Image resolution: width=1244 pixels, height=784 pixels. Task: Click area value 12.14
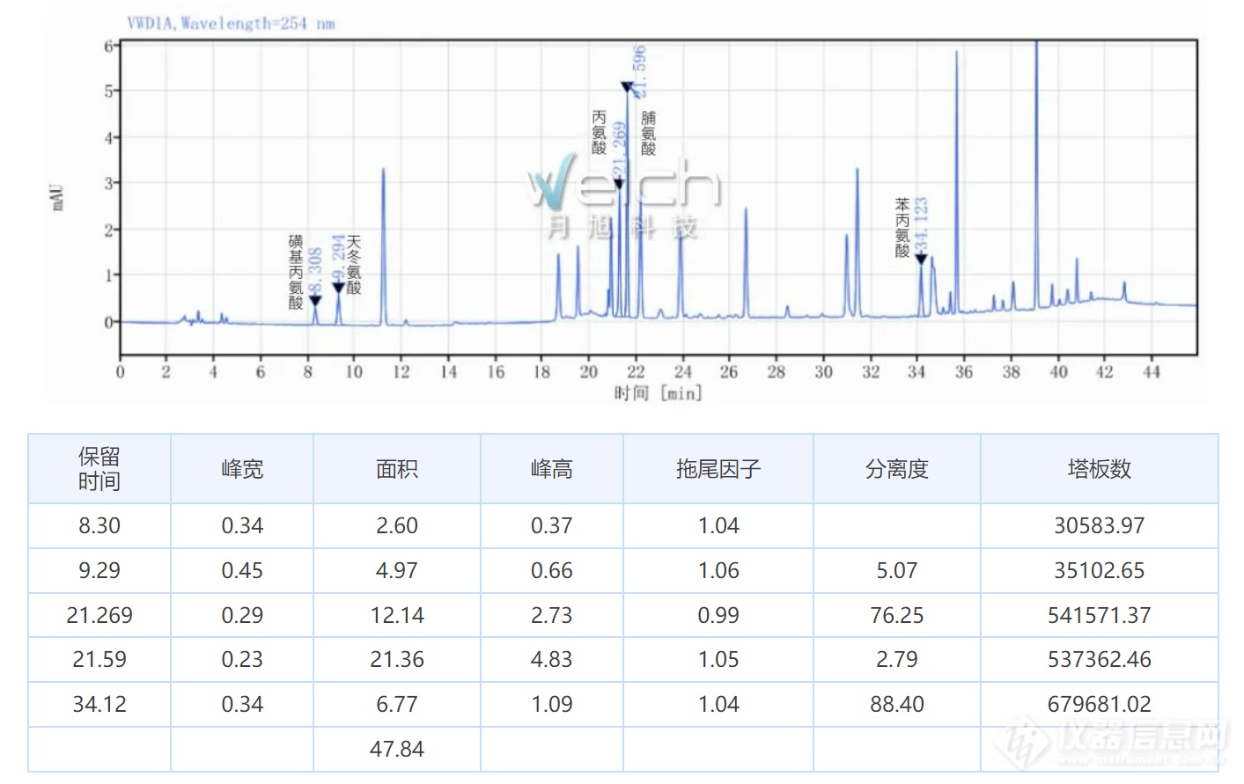[397, 615]
